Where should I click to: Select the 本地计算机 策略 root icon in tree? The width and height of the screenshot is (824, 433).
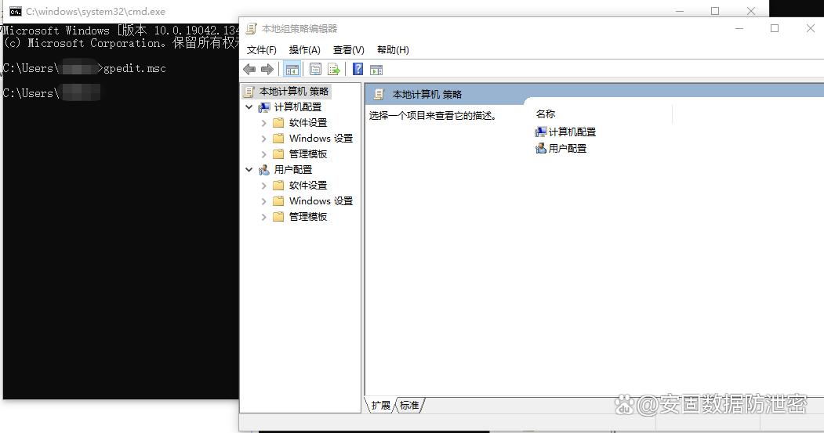(x=249, y=92)
